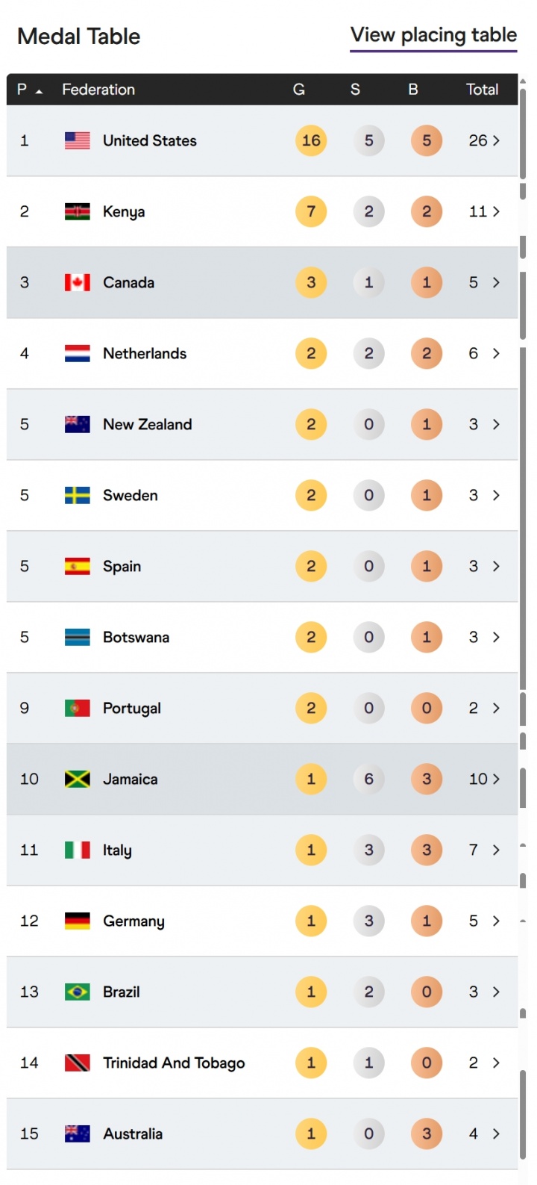
Task: Click Jamaica's silver medal badge showing 6
Action: point(368,779)
